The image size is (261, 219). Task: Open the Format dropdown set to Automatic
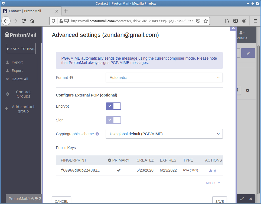coord(164,78)
